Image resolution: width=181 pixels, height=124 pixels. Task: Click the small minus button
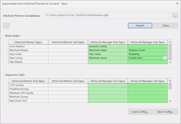[6, 25]
